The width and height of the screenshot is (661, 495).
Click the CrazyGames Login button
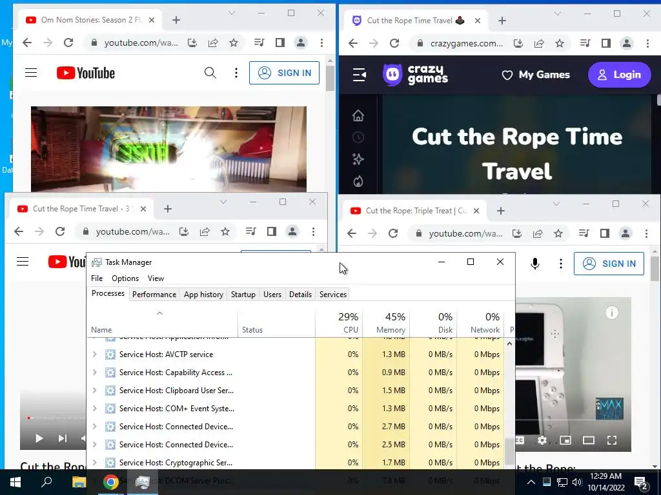point(619,75)
